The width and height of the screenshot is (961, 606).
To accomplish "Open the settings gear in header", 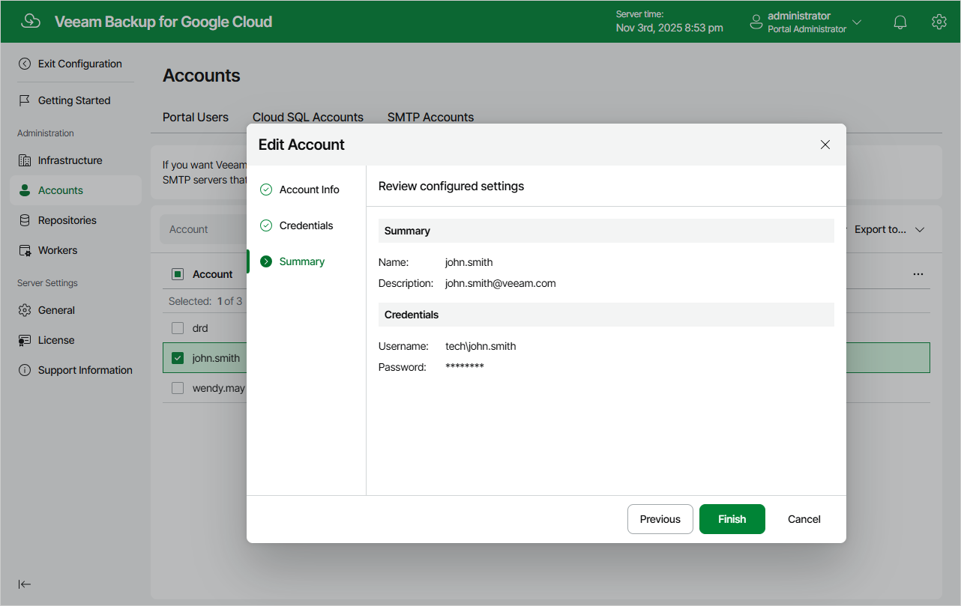I will (939, 22).
